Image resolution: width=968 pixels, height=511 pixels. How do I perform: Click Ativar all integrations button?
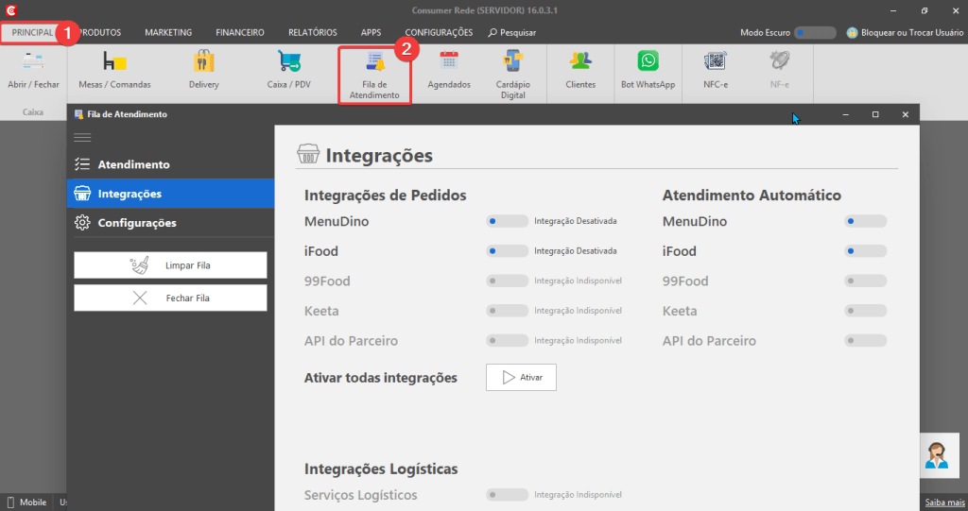(521, 377)
